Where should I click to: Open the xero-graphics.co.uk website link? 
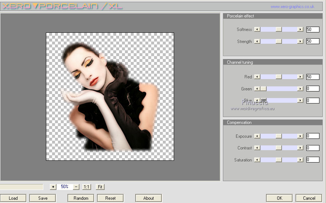click(292, 7)
